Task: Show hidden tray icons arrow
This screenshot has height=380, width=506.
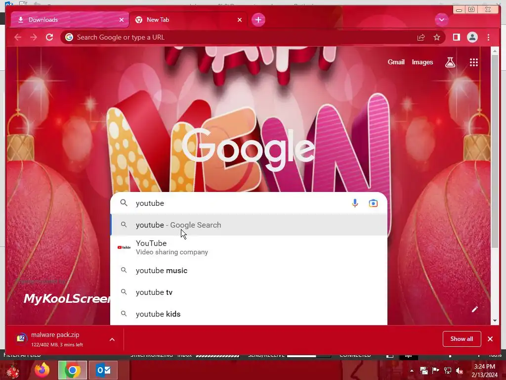Action: (412, 371)
